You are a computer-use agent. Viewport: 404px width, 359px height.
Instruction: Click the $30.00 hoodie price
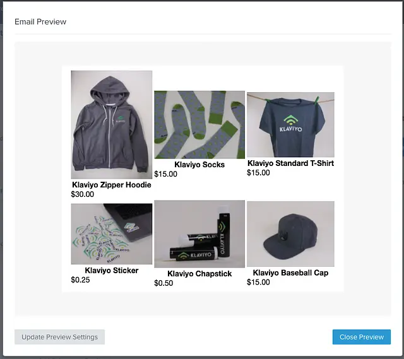(x=83, y=194)
